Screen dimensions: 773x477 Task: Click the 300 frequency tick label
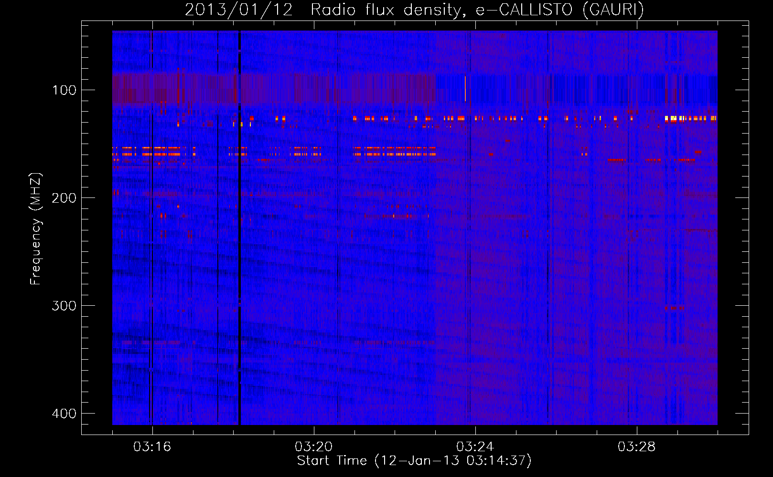[64, 305]
